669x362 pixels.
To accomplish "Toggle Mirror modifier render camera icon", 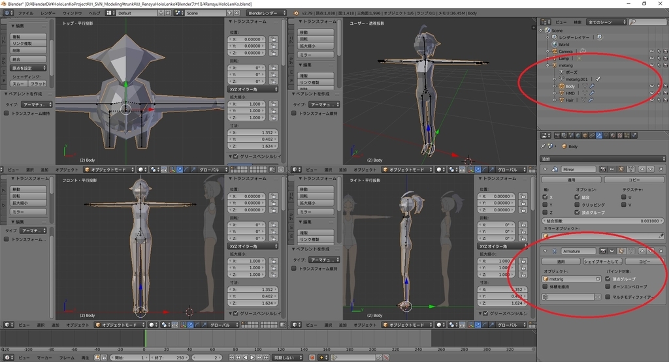I will (603, 169).
